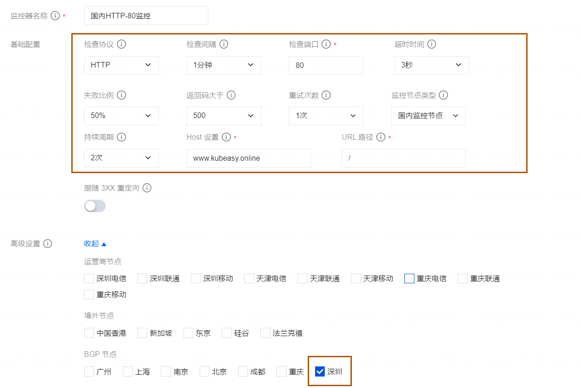Open the 检查间隔 1分钟 dropdown
Image resolution: width=580 pixels, height=388 pixels.
click(x=224, y=65)
